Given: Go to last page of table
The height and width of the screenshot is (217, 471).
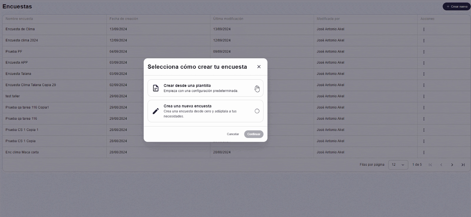Looking at the screenshot, I should coord(463,165).
